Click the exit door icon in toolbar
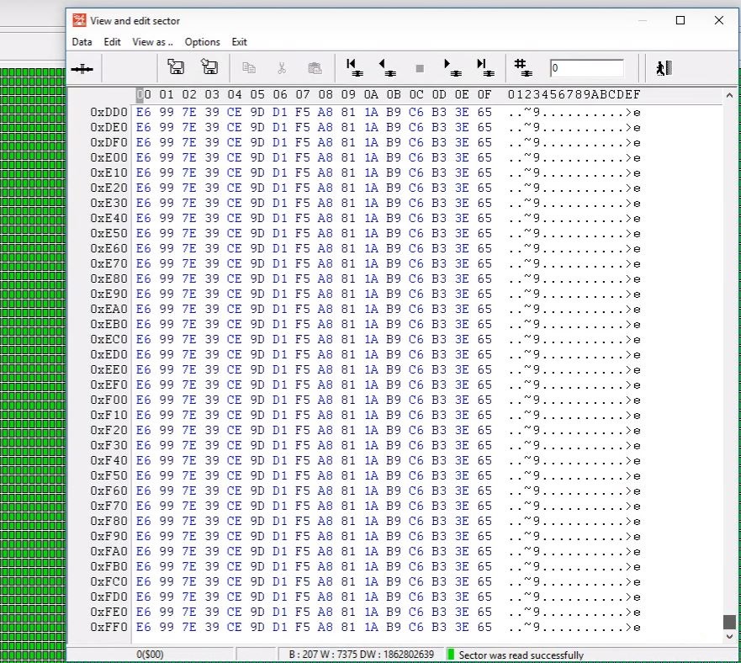741x663 pixels. point(664,68)
